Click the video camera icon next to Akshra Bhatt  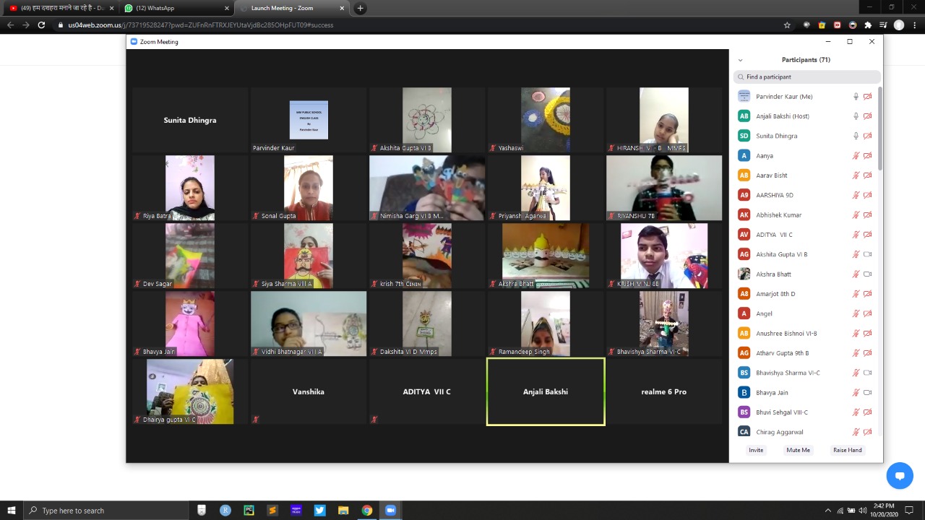867,274
